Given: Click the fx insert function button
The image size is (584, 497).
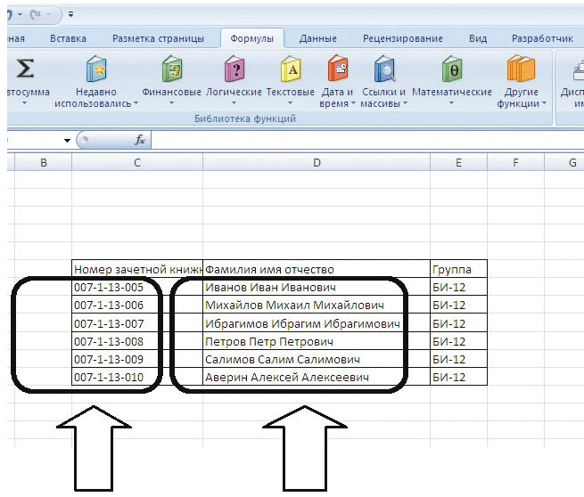Looking at the screenshot, I should 140,140.
